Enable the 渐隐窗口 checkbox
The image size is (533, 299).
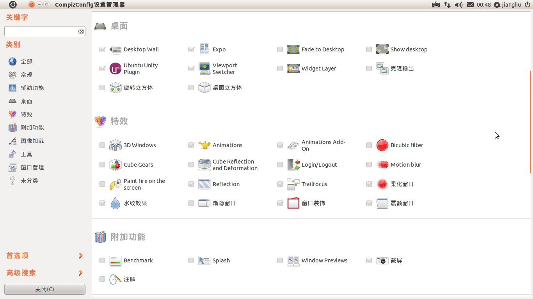coord(191,203)
